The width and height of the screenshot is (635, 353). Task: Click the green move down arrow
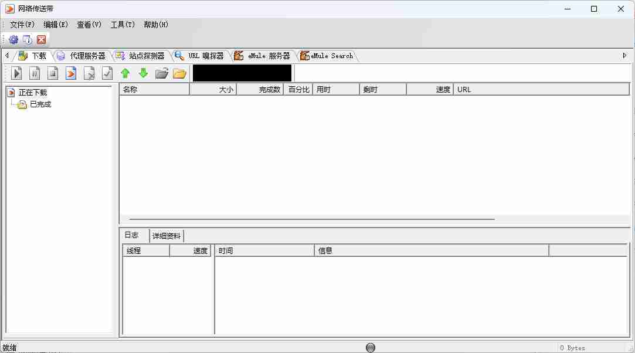tap(143, 73)
